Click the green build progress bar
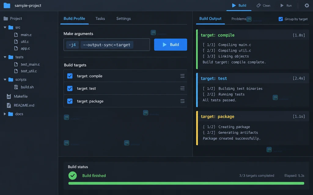Image resolution: width=313 pixels, height=195 pixels. pyautogui.click(x=186, y=183)
